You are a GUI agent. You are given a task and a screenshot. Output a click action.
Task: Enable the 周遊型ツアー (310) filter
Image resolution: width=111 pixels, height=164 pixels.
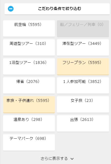[29, 47]
